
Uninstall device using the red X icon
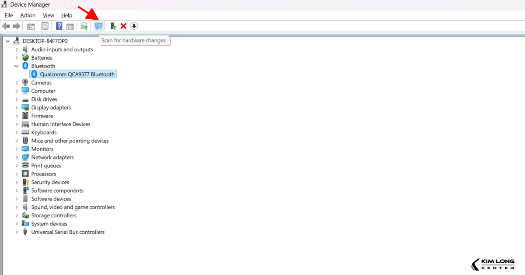pos(123,26)
